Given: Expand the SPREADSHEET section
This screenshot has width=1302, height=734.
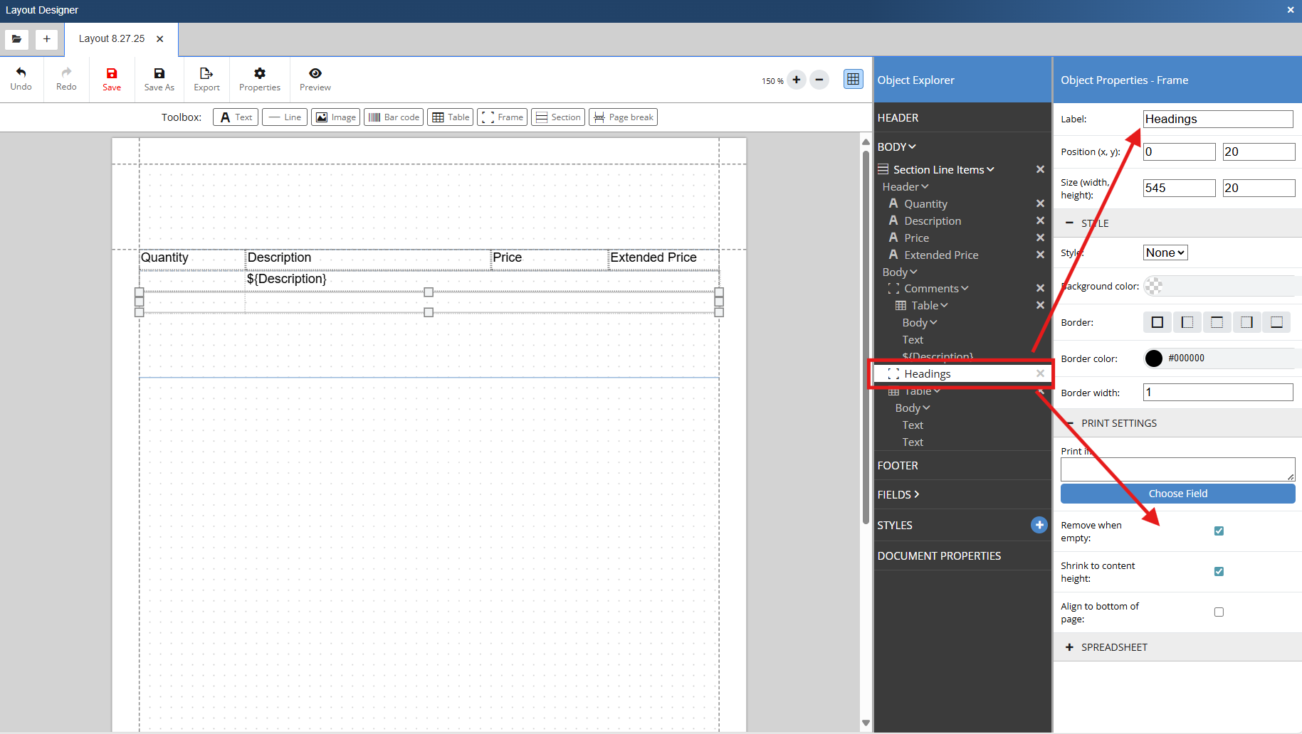Looking at the screenshot, I should click(1113, 647).
